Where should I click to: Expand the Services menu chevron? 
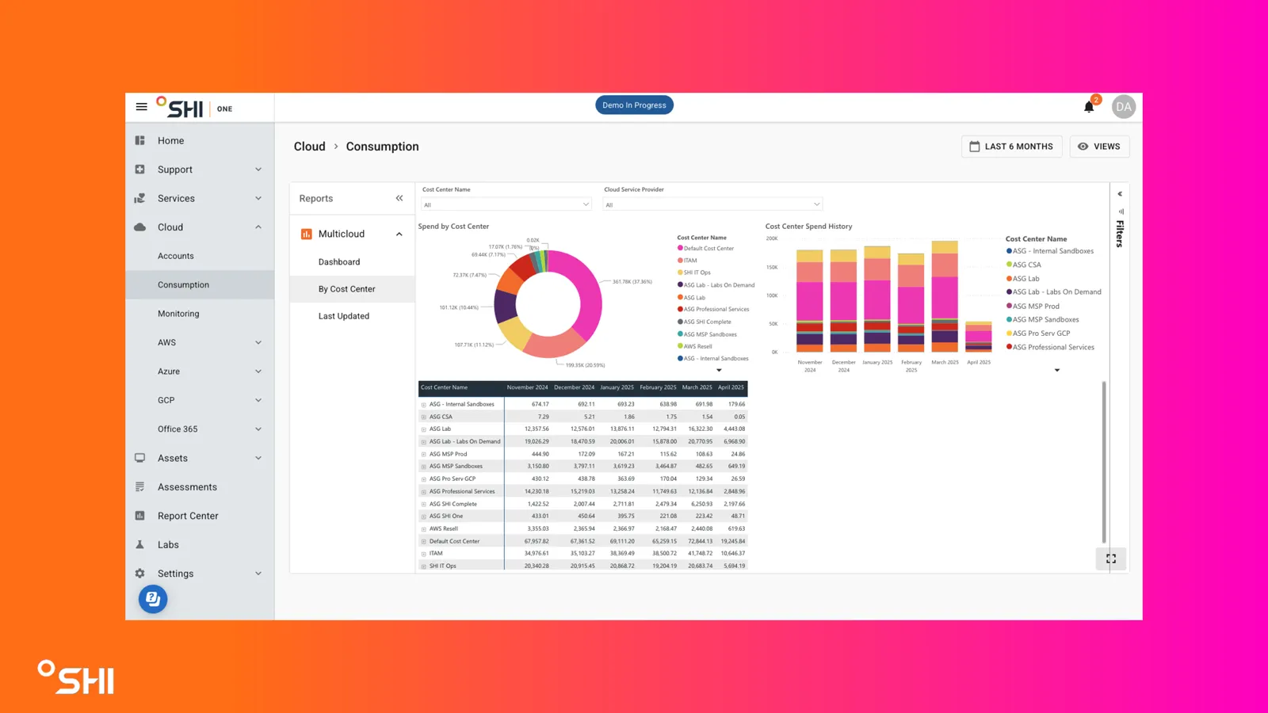pyautogui.click(x=258, y=198)
